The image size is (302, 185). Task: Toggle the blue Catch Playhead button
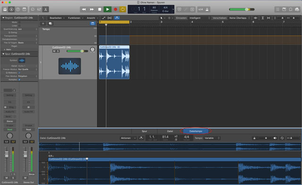point(117,18)
